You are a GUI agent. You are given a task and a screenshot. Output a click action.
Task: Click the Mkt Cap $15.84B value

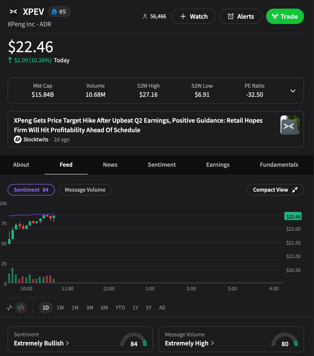point(43,94)
